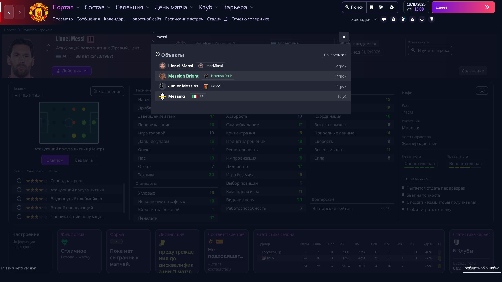Viewport: 502px width, 282px height.
Task: Expand the Действия dropdown button
Action: tap(72, 71)
